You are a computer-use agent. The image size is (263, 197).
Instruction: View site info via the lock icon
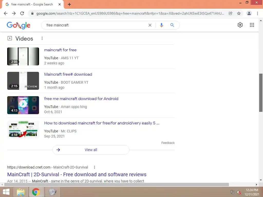(32, 13)
